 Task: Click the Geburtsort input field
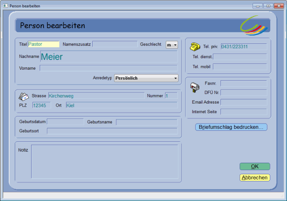point(112,131)
